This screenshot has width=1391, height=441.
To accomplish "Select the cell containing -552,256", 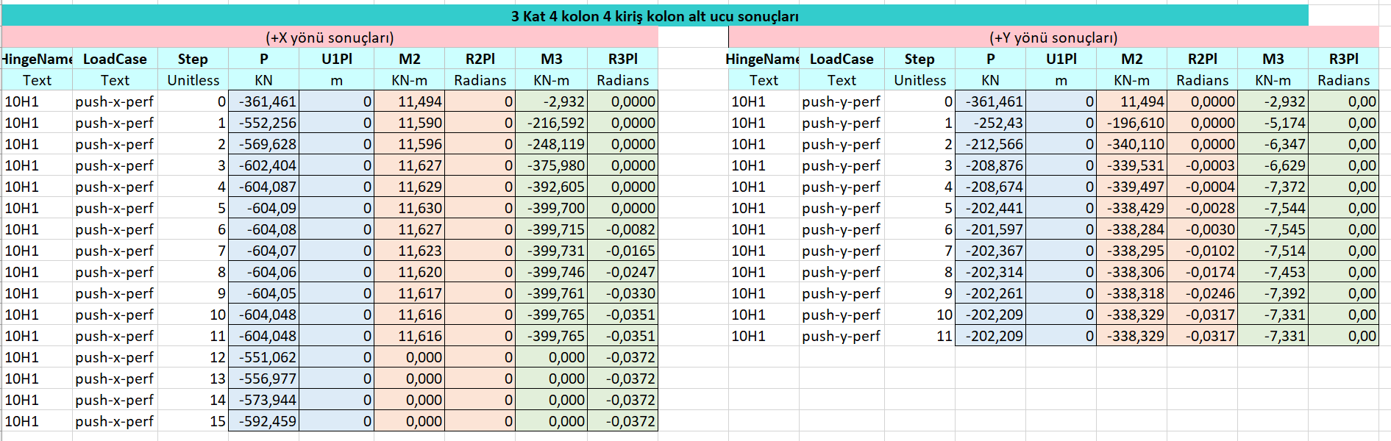I will [264, 123].
